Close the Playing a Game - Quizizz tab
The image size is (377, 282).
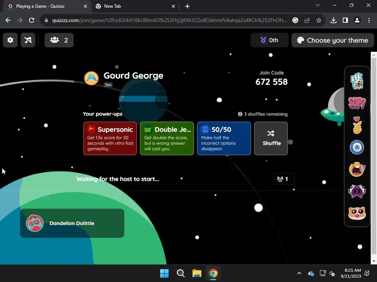[85, 6]
